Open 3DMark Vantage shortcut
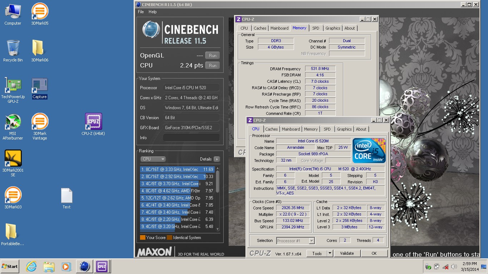The width and height of the screenshot is (488, 274). pyautogui.click(x=40, y=127)
